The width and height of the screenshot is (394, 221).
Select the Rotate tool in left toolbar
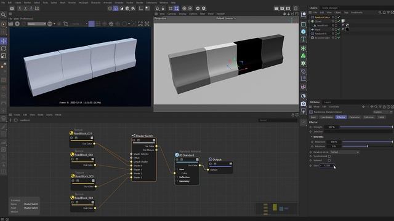[4, 48]
